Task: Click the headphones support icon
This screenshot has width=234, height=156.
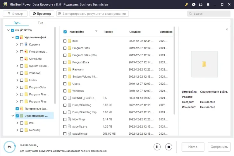Action: [x=201, y=5]
